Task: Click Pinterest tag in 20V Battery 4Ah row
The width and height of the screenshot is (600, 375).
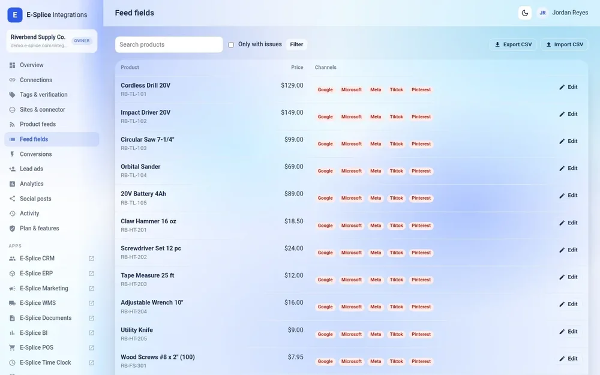Action: pos(421,198)
